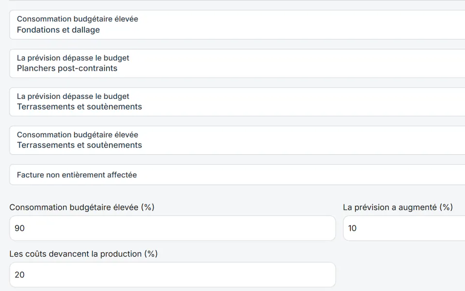Open the Planchers post-contraints forecast alert

237,63
